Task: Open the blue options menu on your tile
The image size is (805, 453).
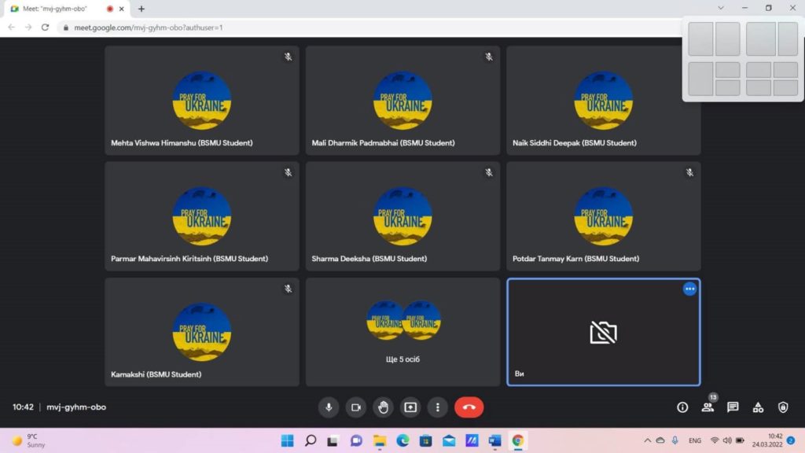Action: click(x=689, y=289)
